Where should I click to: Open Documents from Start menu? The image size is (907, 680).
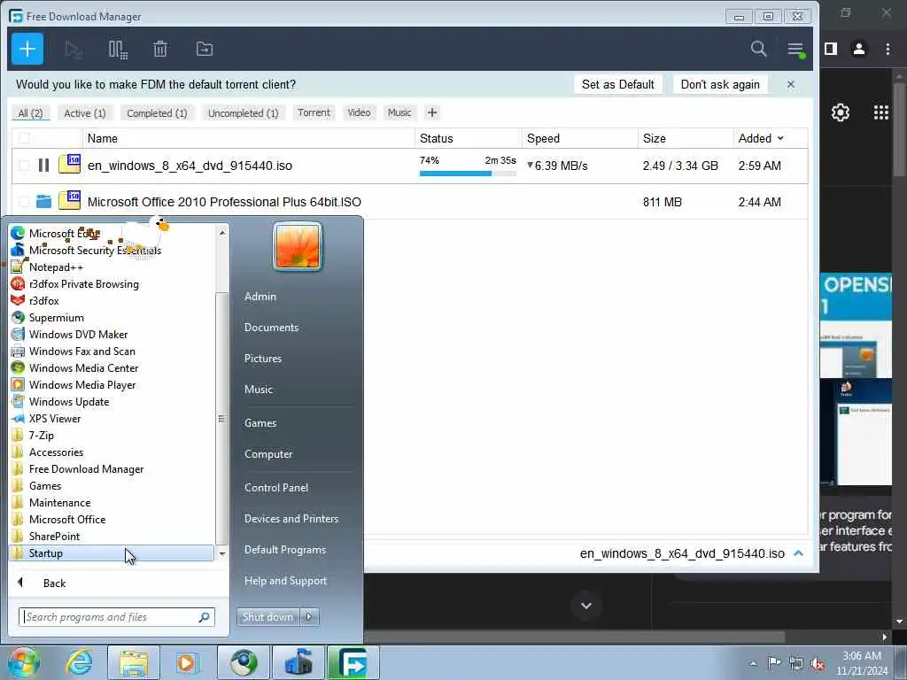[x=271, y=328]
